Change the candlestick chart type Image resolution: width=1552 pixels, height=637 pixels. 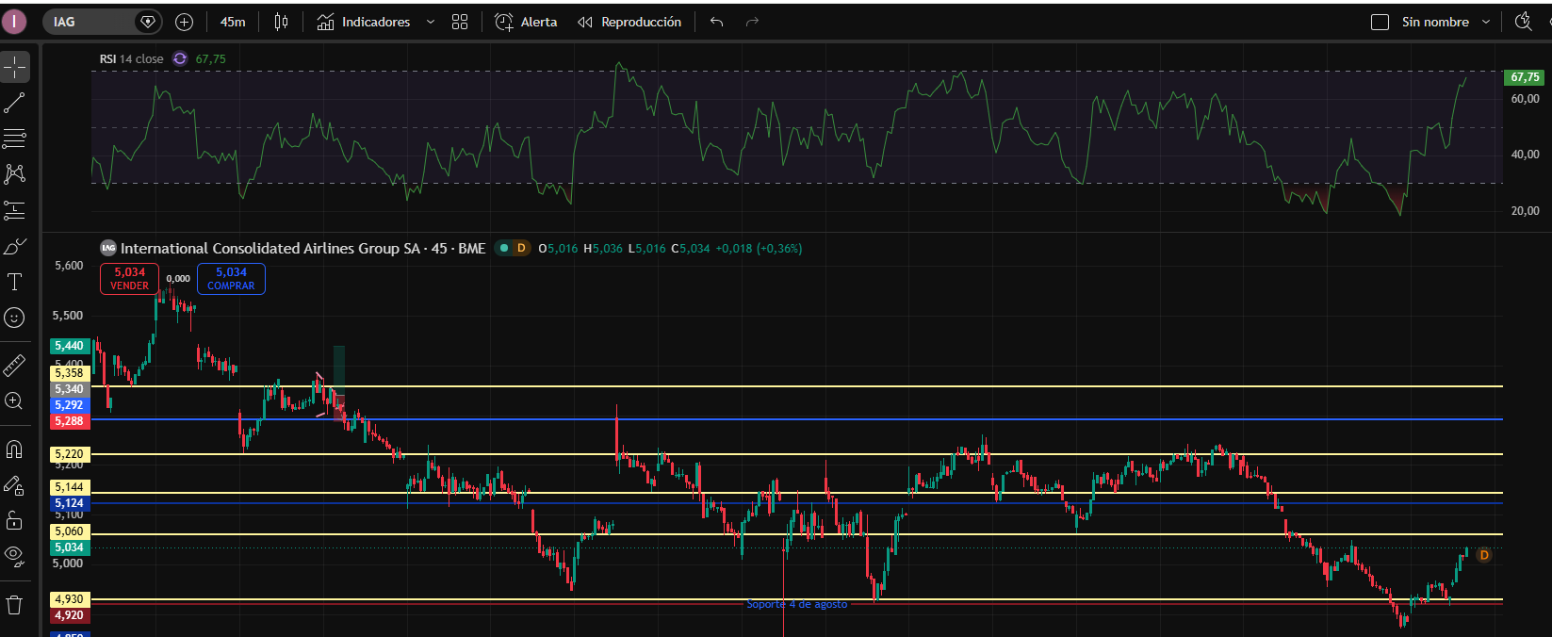point(281,22)
